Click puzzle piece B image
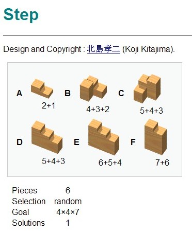This screenshot has height=234, width=192. click(93, 89)
